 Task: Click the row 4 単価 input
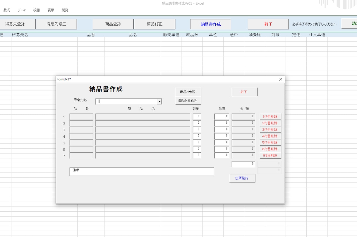(x=222, y=136)
